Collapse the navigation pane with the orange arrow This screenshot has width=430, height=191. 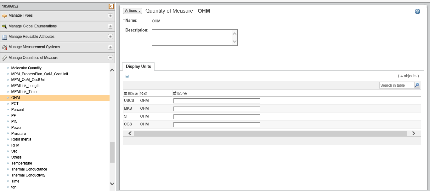pyautogui.click(x=111, y=6)
